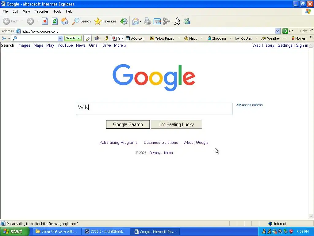Expand Shopping dropdown arrow
Screen dimensions: 314x236
[x=231, y=38]
